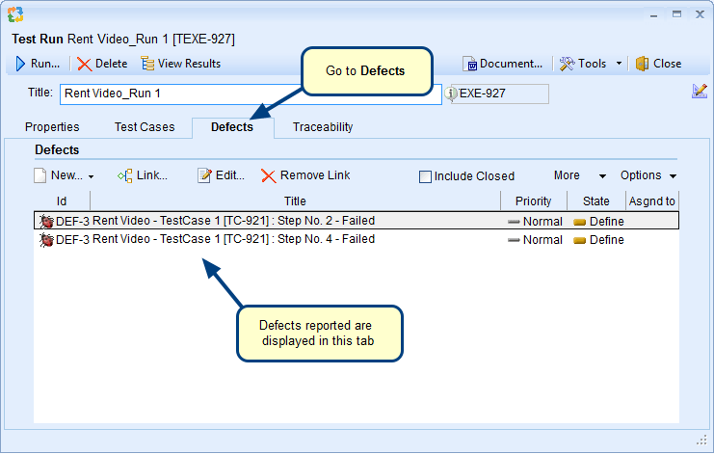Click the Close door icon
This screenshot has width=714, height=455.
coord(642,64)
